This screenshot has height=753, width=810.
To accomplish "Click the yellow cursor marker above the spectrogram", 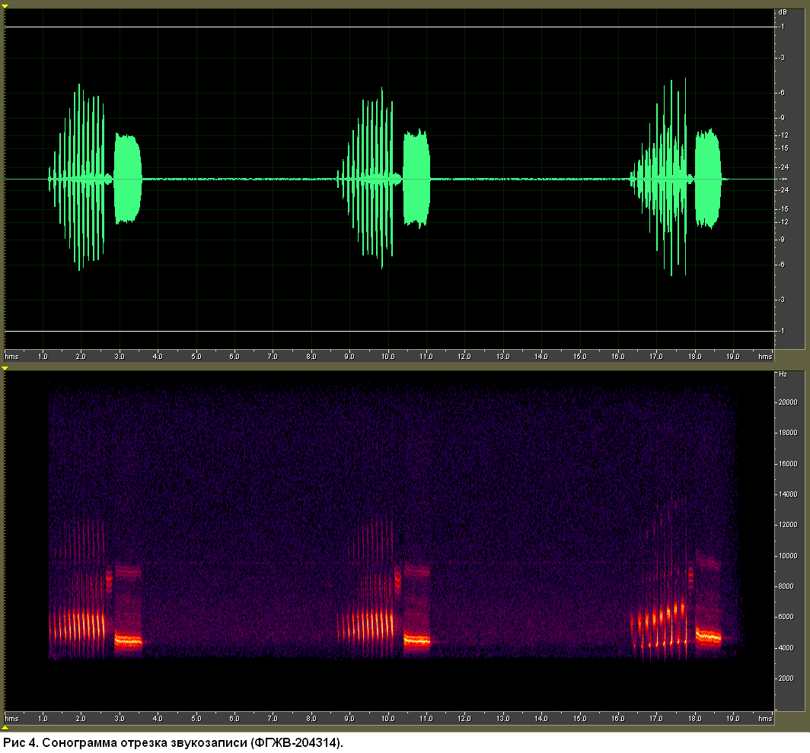I will pyautogui.click(x=5, y=368).
